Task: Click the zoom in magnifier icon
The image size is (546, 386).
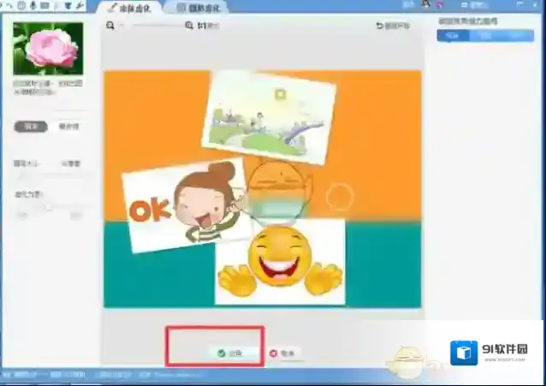Action: pos(189,27)
